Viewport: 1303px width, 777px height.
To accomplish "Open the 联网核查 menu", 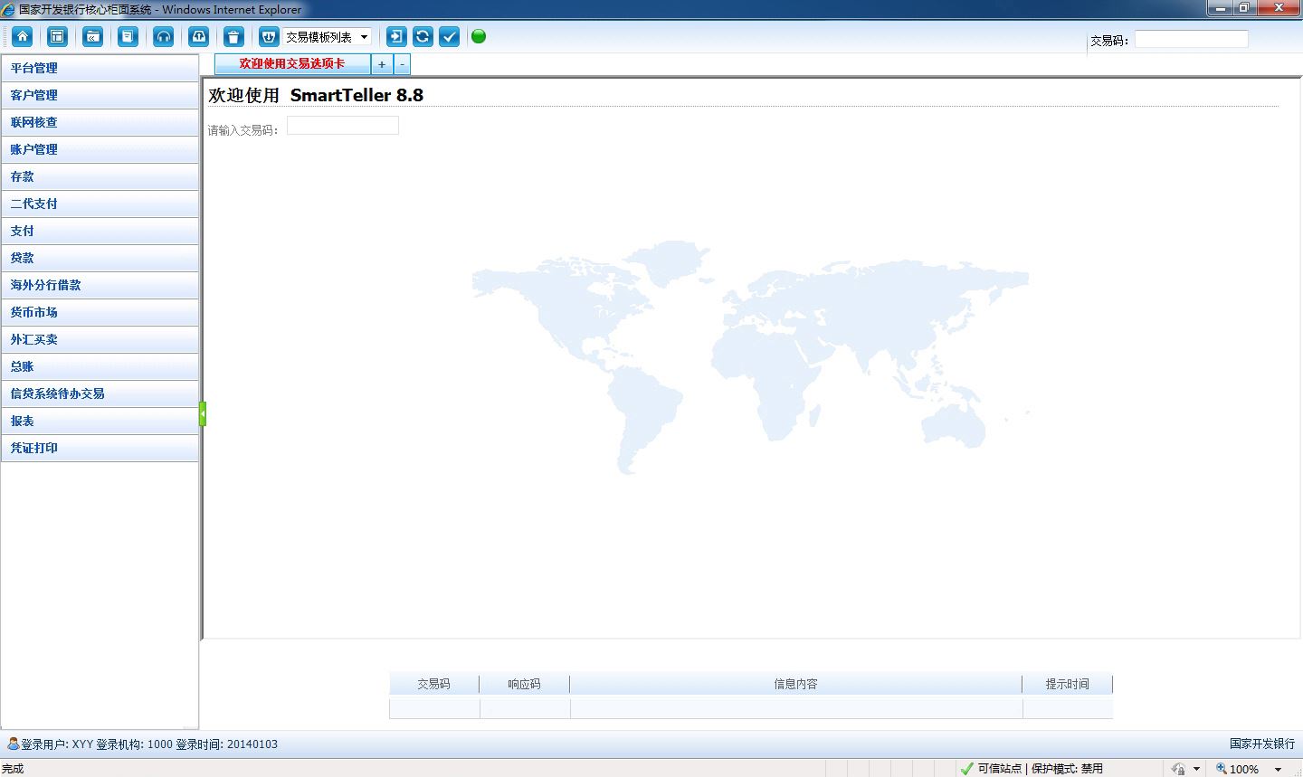I will 100,122.
